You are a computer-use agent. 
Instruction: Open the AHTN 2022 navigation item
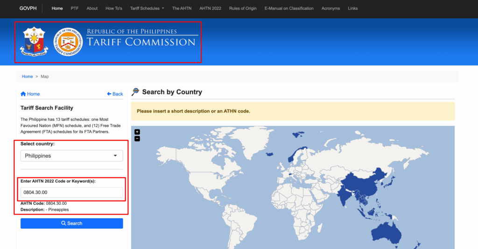[x=210, y=8]
